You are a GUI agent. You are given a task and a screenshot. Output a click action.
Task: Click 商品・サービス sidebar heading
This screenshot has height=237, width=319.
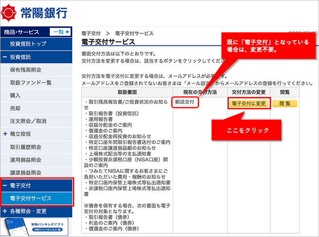pos(22,32)
